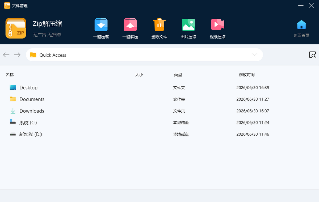Select the Documents entry name
The height and width of the screenshot is (202, 319).
coord(32,99)
